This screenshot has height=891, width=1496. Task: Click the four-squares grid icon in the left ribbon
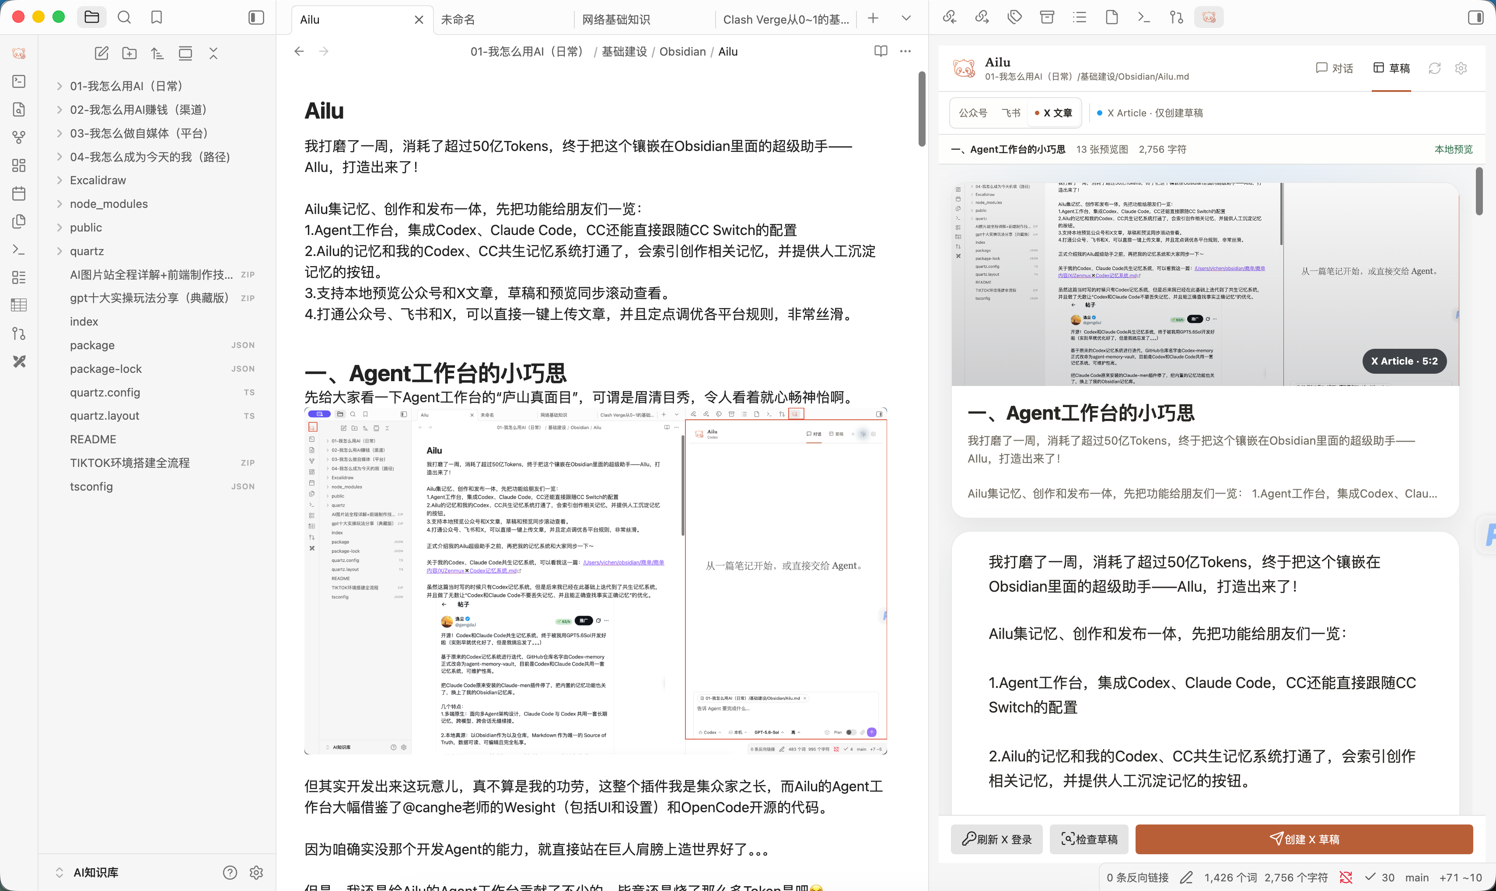point(19,165)
